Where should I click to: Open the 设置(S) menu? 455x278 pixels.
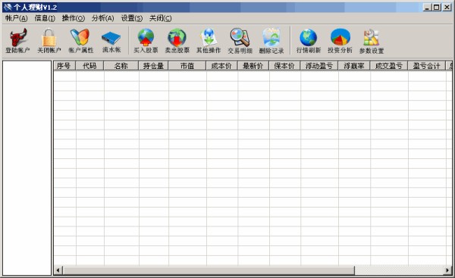click(x=132, y=18)
